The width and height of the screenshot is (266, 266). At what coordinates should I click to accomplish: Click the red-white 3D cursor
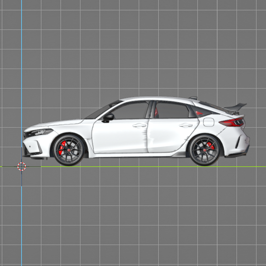click(22, 167)
